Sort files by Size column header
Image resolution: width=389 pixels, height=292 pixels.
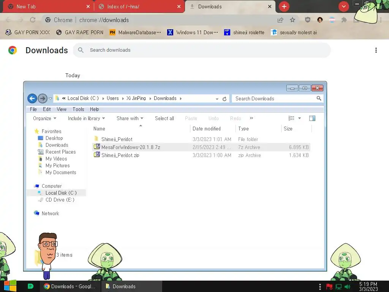pyautogui.click(x=296, y=129)
